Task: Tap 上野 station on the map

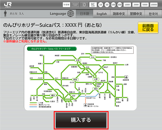Action: (96, 79)
